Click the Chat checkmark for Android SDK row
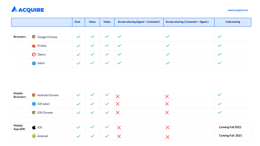260x146 pixels. coord(79,136)
